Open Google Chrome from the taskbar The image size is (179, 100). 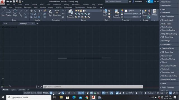[87, 97]
